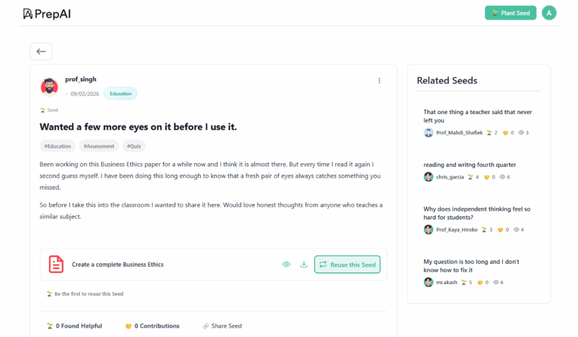The image size is (578, 337).
Task: Open related seed about independent thinking
Action: coord(477,213)
